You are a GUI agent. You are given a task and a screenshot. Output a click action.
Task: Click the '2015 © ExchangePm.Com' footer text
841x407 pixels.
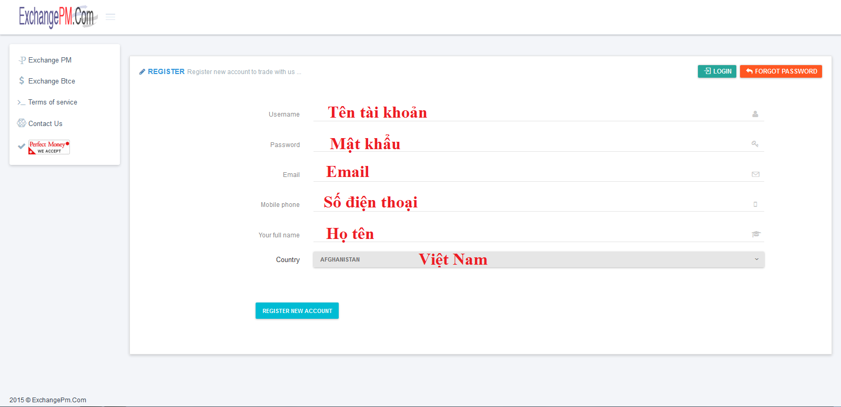(48, 400)
